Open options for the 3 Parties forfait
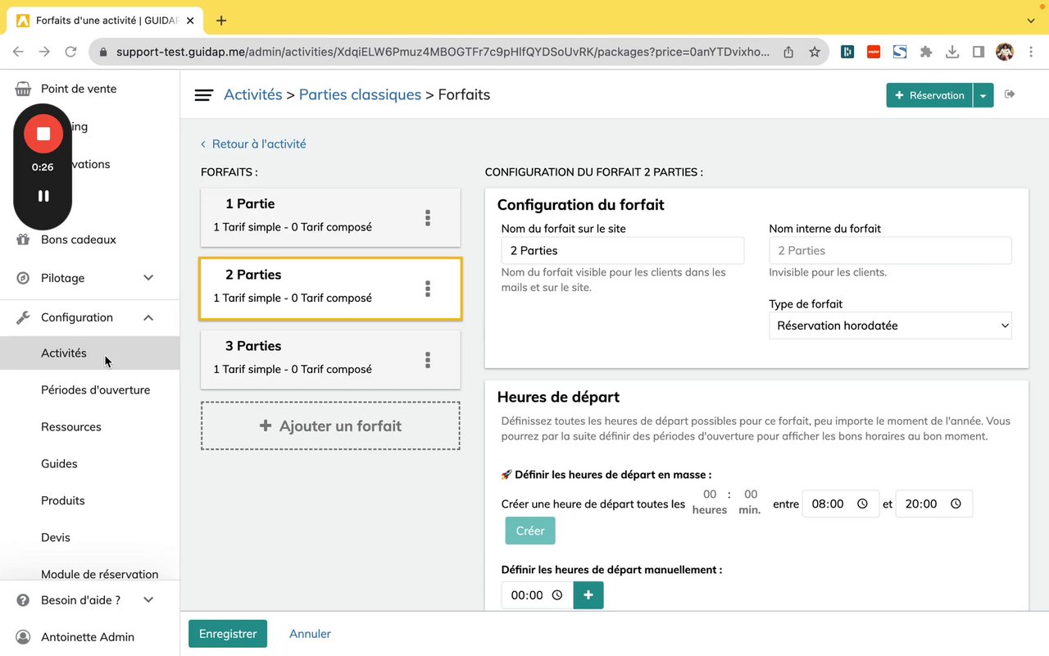The image size is (1049, 656). click(x=428, y=360)
